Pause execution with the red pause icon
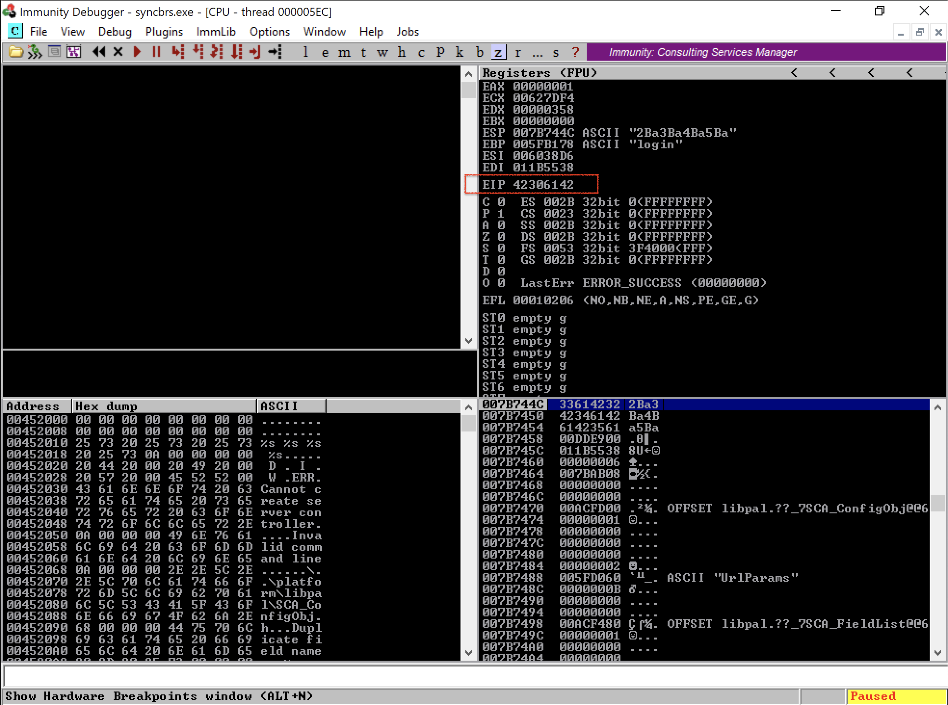The height and width of the screenshot is (705, 948). coord(156,52)
